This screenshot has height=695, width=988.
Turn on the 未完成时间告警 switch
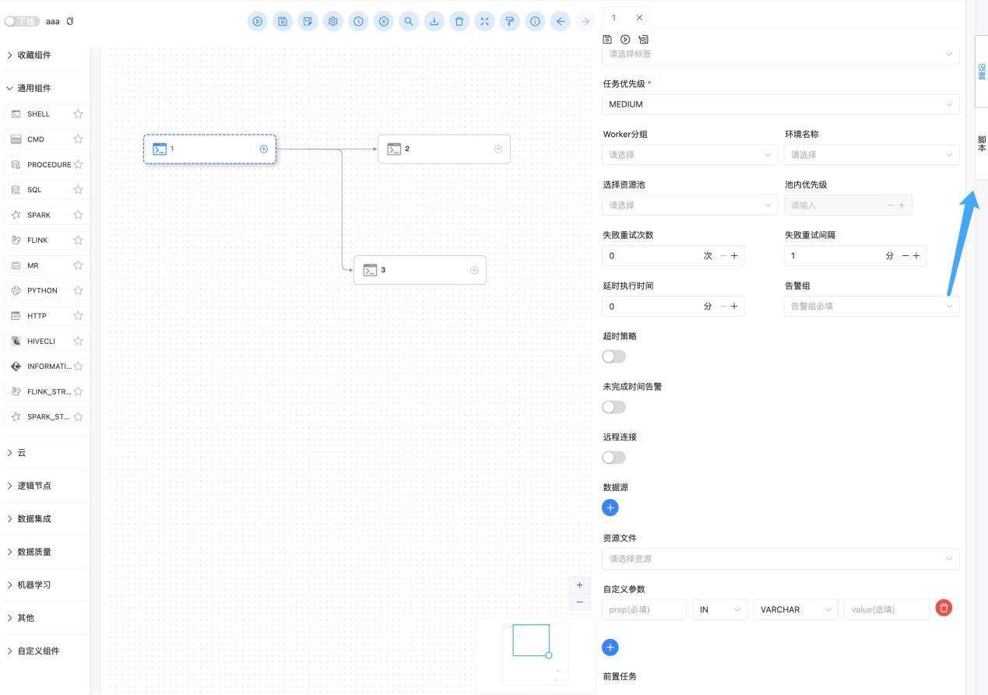pyautogui.click(x=614, y=407)
